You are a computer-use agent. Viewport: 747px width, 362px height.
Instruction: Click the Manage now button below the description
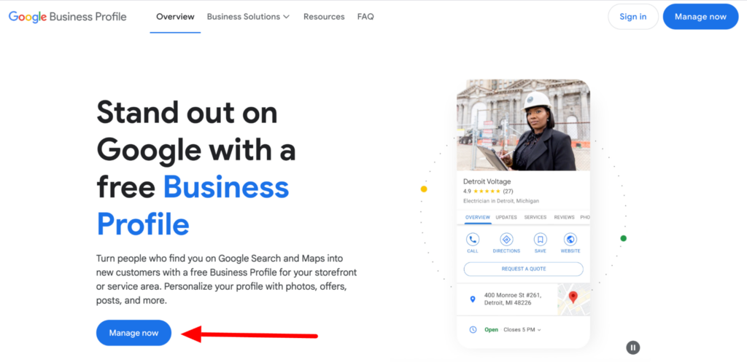point(133,333)
